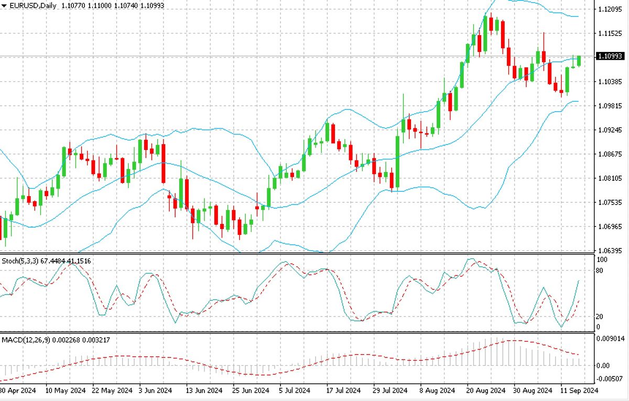Click the 1.06395 price scale label

tap(611, 250)
